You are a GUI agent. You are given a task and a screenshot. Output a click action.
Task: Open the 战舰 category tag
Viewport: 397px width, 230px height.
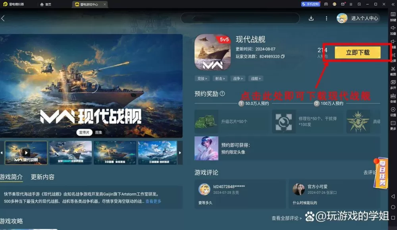point(256,79)
